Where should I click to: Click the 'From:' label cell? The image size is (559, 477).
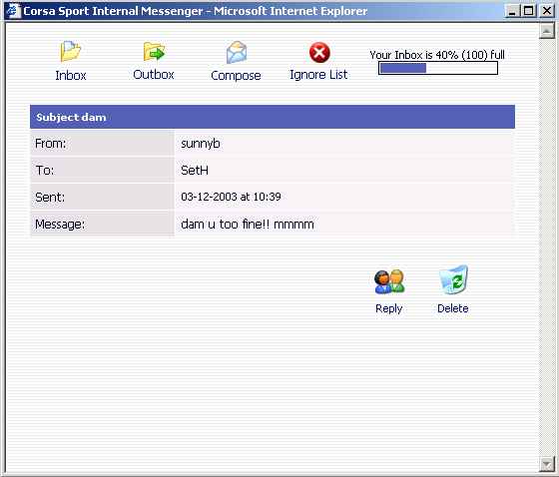coord(102,144)
